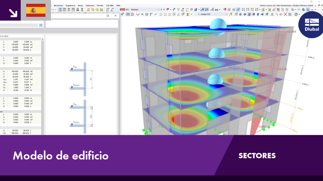
Task: Go to next load case arrow
Action: click(164, 9)
